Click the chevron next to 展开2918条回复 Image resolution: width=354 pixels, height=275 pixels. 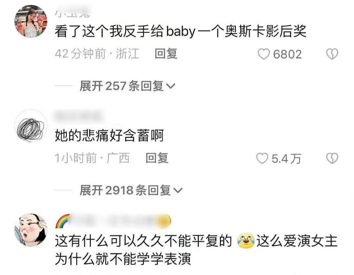178,190
